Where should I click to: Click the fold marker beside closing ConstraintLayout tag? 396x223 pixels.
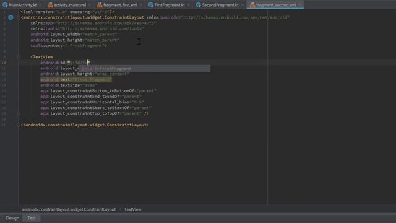(19, 125)
